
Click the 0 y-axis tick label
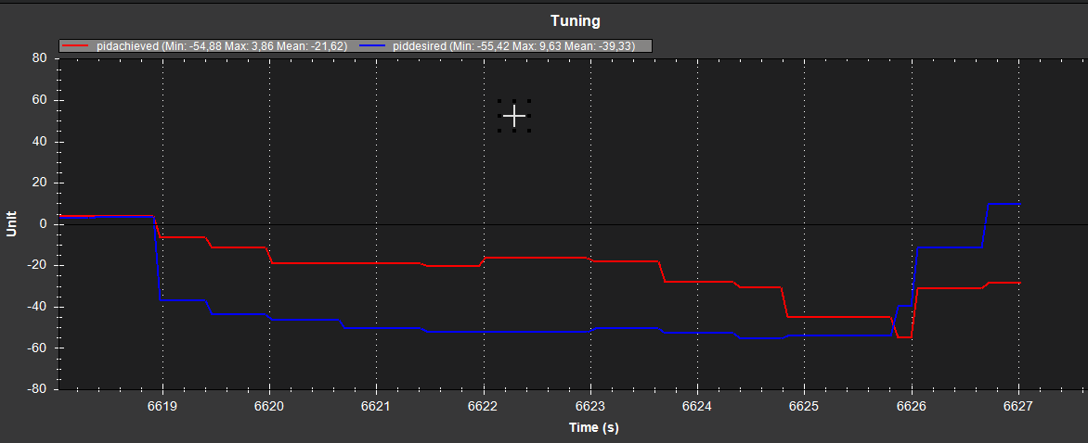43,224
